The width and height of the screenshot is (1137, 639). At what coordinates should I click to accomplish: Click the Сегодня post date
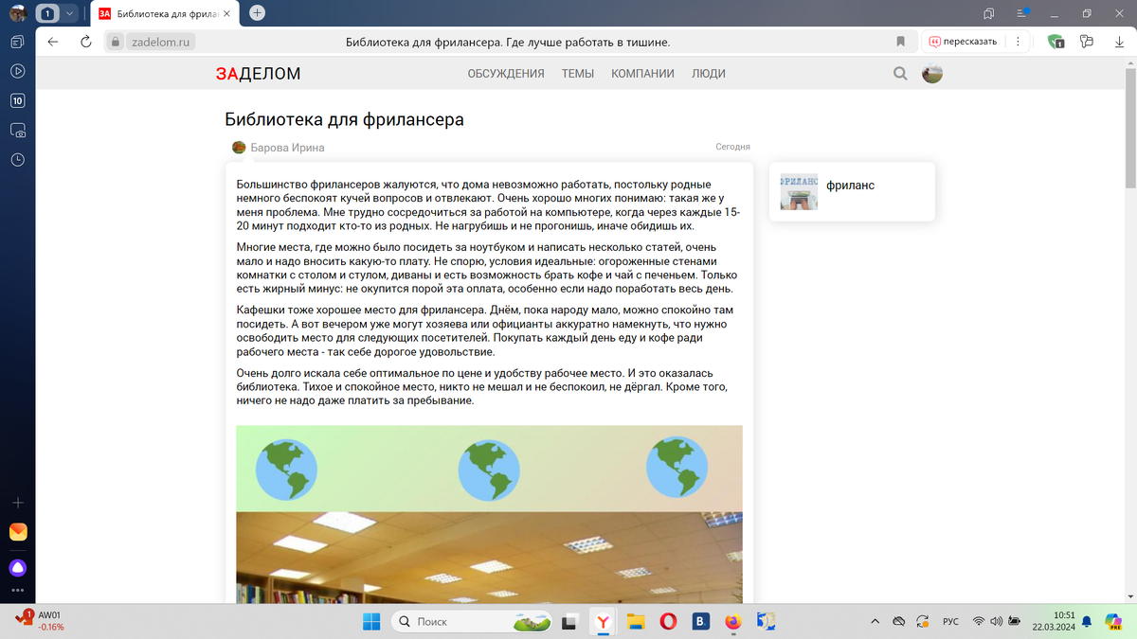[x=732, y=147]
